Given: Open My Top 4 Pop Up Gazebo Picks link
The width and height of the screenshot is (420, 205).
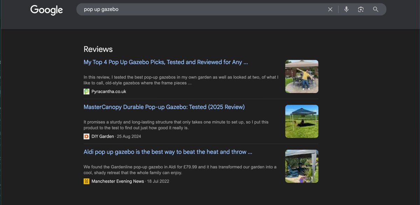Looking at the screenshot, I should (166, 62).
